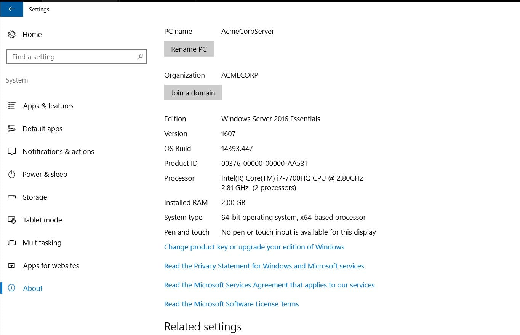Click the Installed RAM value 2.00 GB
The image size is (520, 335).
pos(233,203)
